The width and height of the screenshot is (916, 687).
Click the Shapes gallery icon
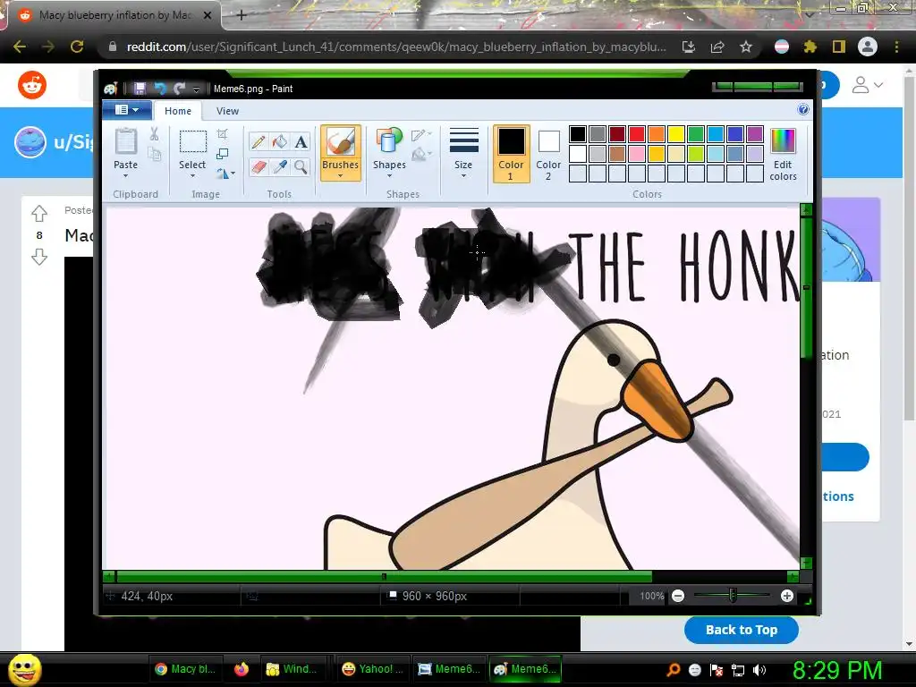pos(389,142)
